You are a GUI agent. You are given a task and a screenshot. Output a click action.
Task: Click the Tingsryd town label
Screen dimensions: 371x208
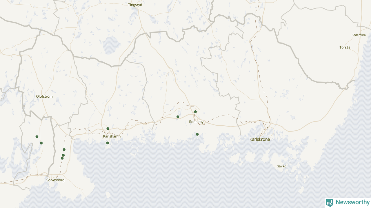point(135,5)
